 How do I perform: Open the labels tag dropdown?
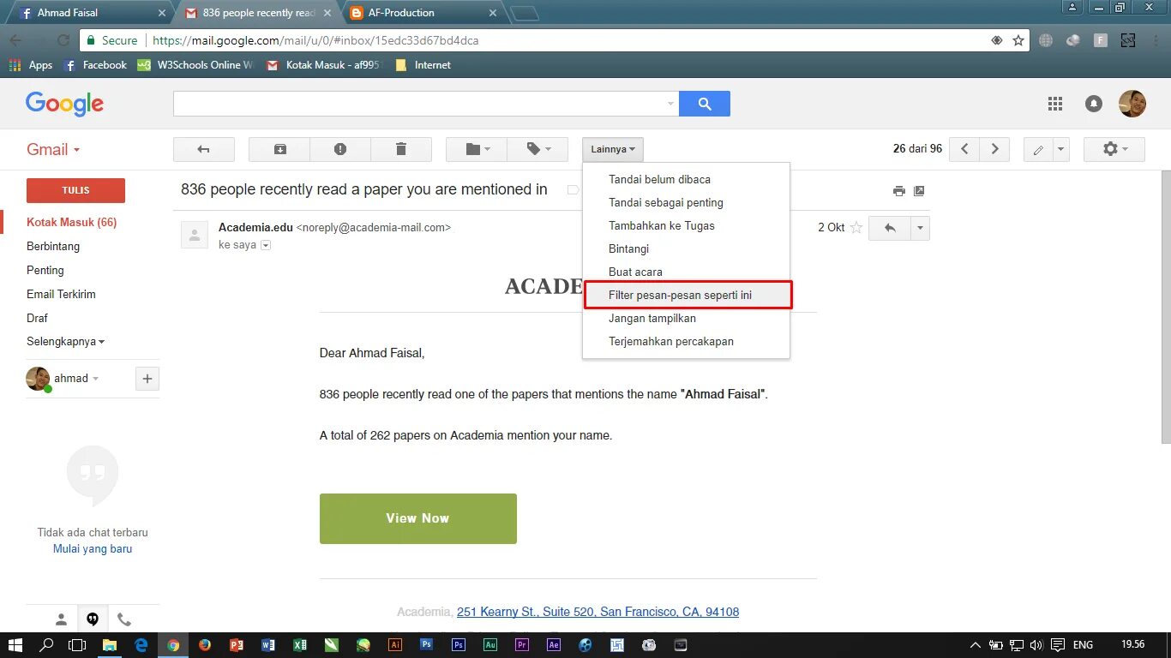coord(537,149)
